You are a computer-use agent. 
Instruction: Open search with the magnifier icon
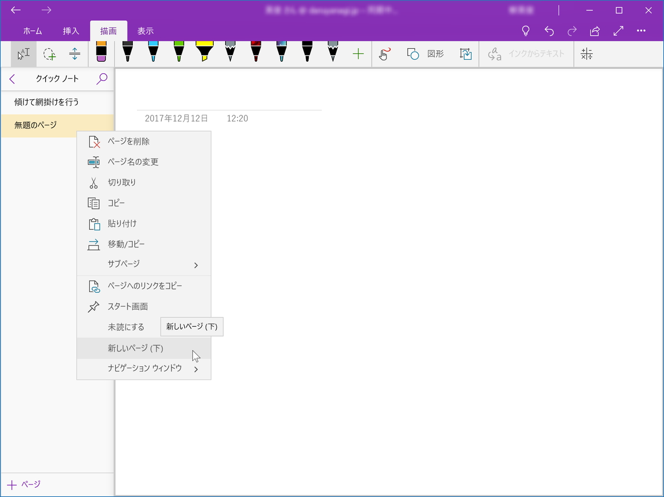pyautogui.click(x=102, y=79)
